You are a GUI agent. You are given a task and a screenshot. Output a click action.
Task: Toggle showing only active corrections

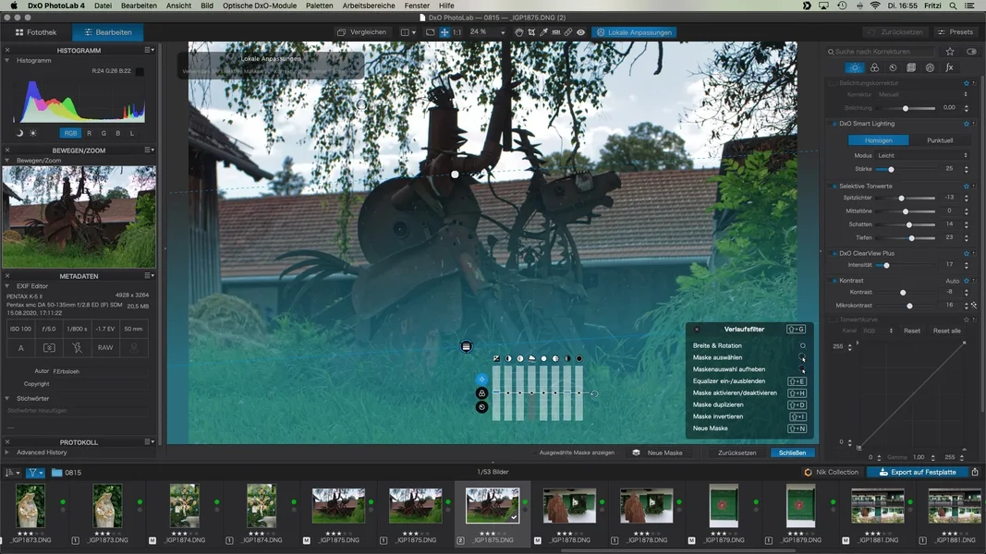(x=971, y=52)
